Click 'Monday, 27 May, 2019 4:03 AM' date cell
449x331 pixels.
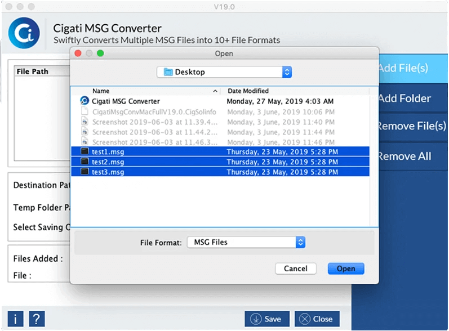[280, 101]
